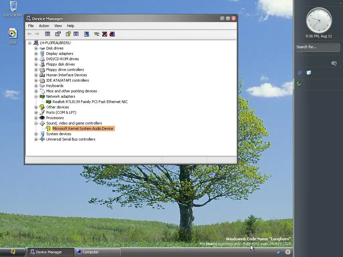Toggle the action pane toolbar icon
The width and height of the screenshot is (343, 257).
click(x=76, y=34)
